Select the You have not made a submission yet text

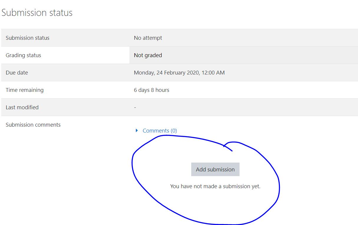(x=215, y=186)
